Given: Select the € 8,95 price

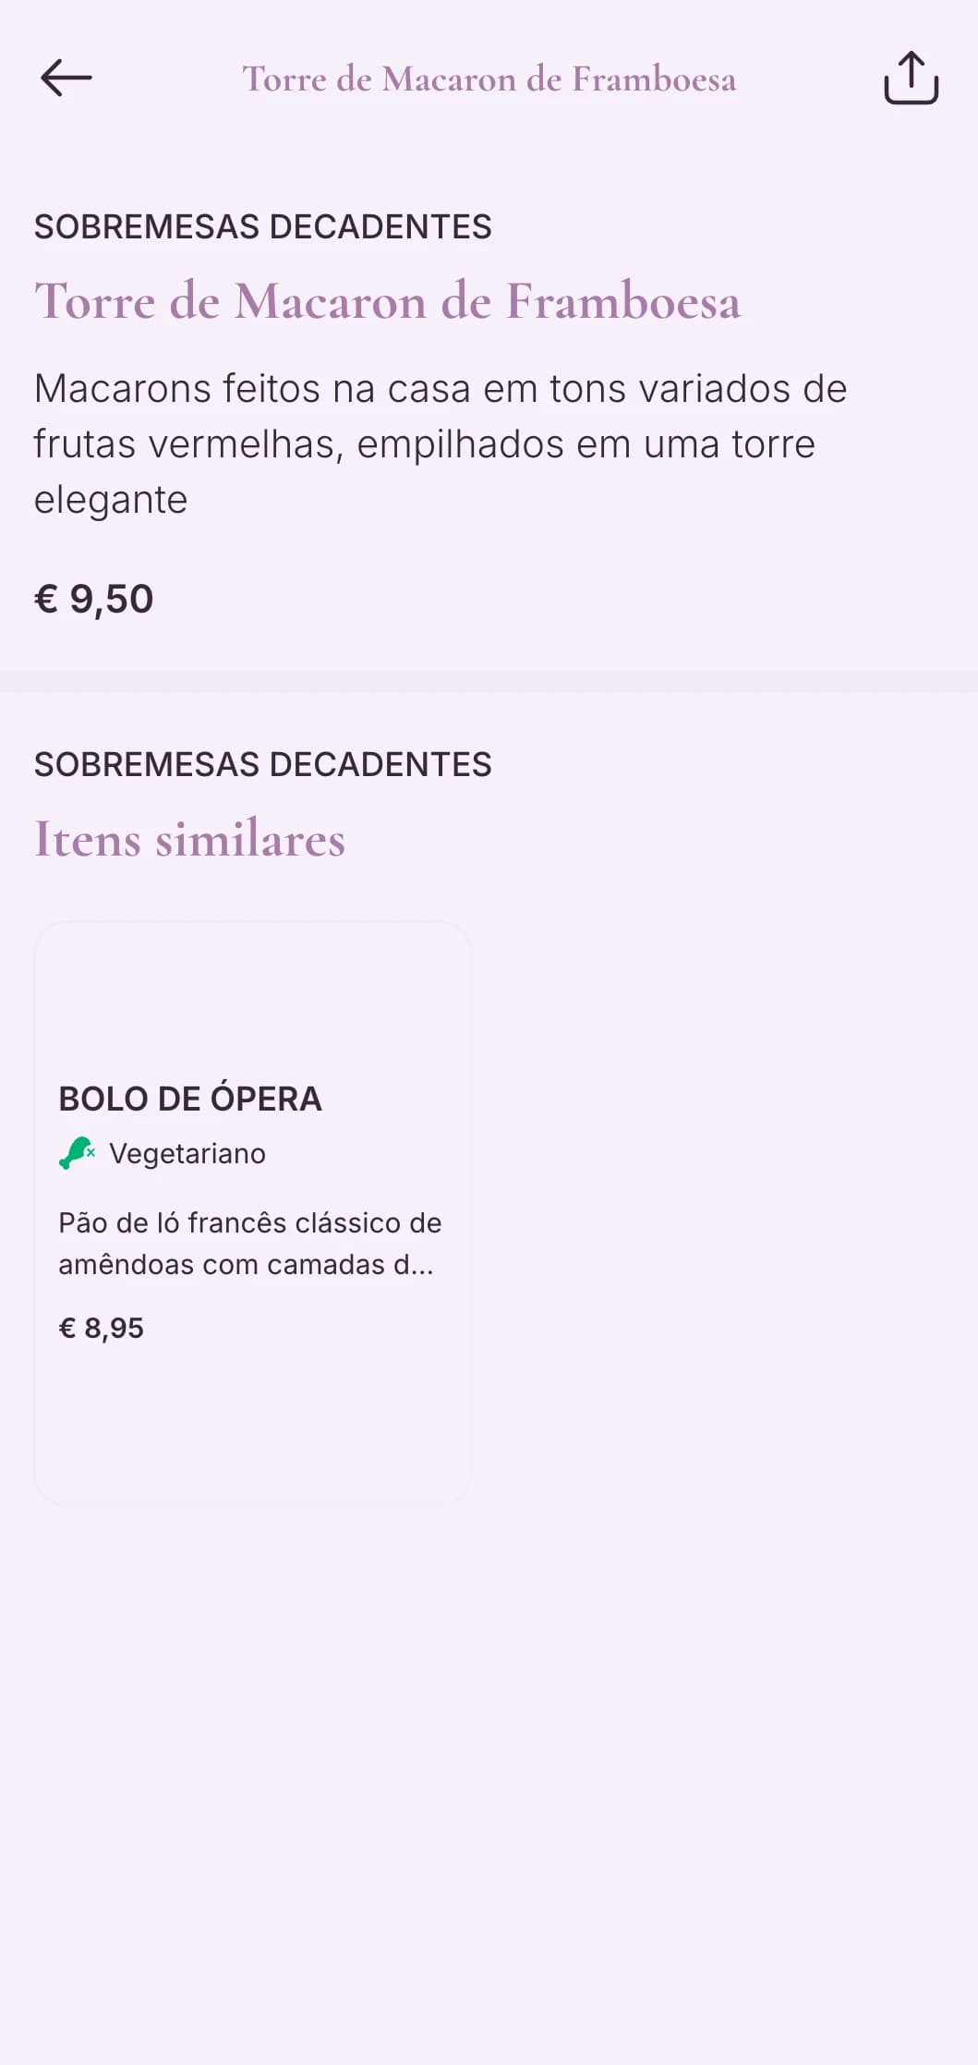Looking at the screenshot, I should (102, 1328).
